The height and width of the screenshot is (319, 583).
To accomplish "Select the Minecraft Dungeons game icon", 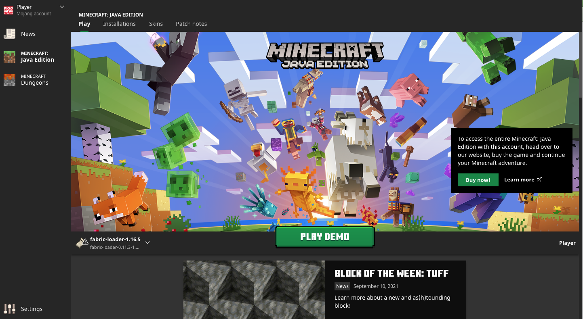I will click(x=9, y=80).
